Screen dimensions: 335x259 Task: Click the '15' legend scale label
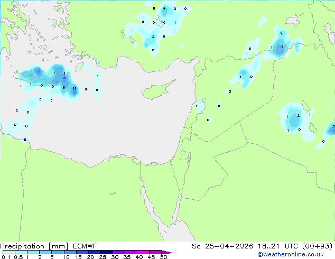pyautogui.click(x=78, y=257)
